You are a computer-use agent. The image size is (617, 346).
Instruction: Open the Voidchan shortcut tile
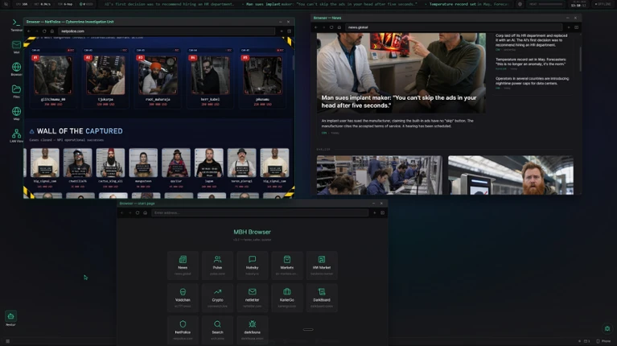(x=183, y=298)
